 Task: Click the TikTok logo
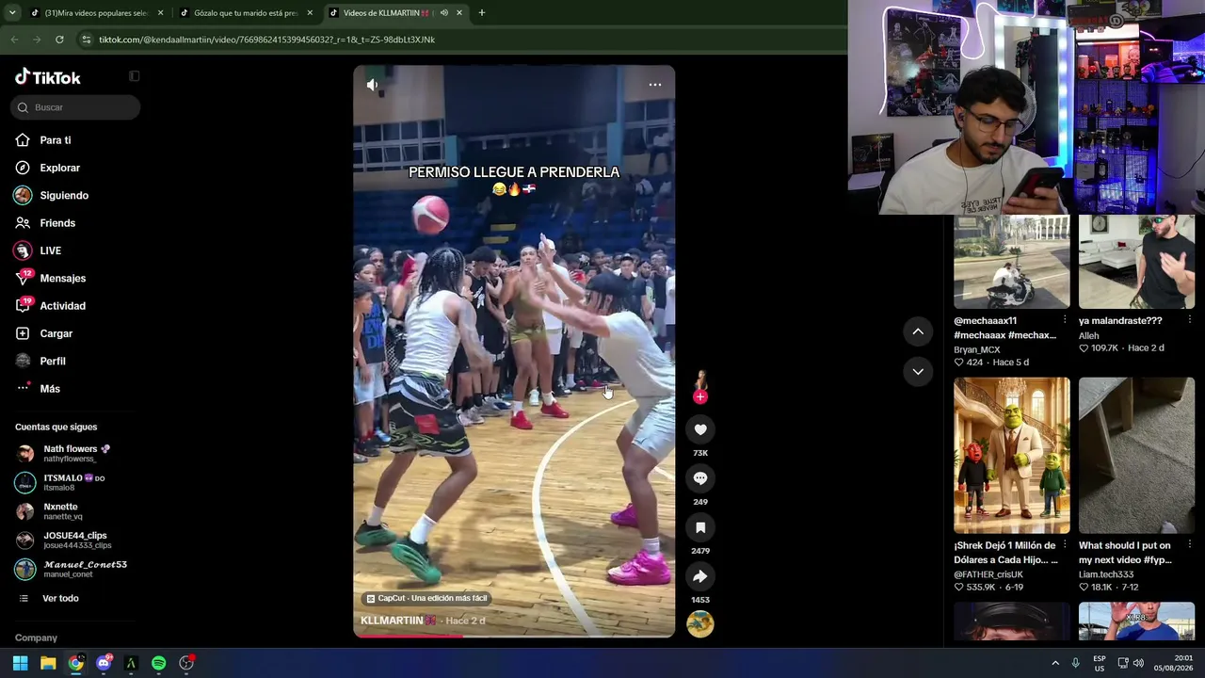pyautogui.click(x=48, y=77)
